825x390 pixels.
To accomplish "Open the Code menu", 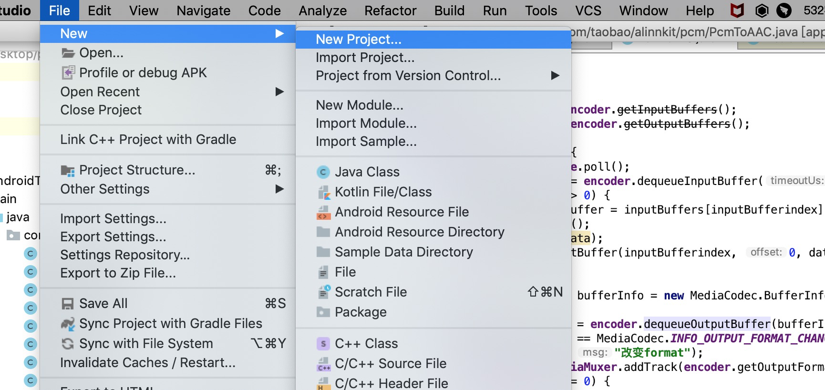I will coord(264,10).
